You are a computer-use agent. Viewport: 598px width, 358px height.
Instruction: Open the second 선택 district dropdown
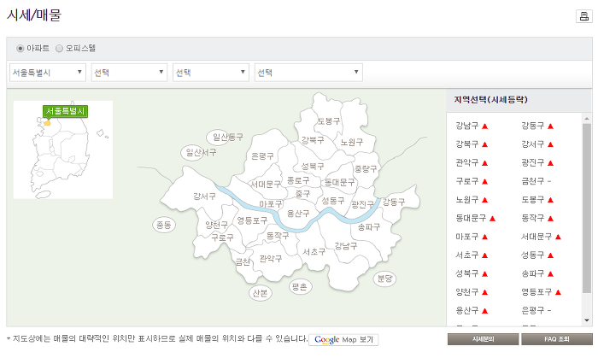pyautogui.click(x=129, y=73)
